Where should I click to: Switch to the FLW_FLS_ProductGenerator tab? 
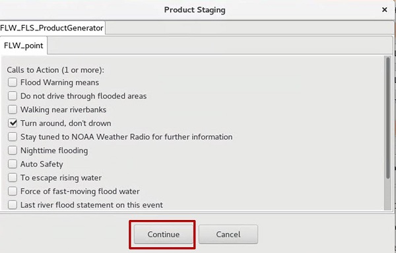pyautogui.click(x=52, y=28)
